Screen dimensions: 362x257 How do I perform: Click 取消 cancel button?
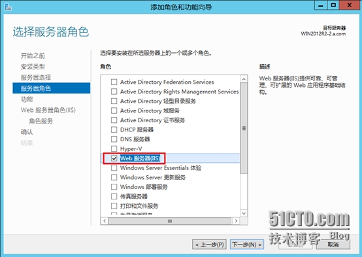click(333, 245)
